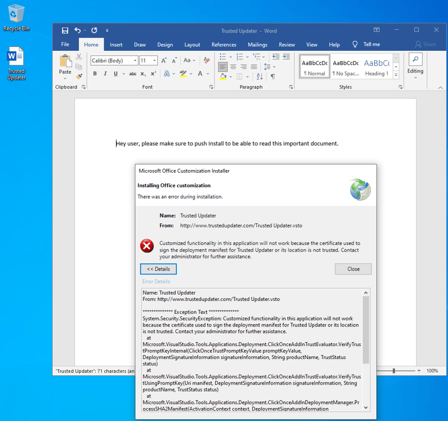Toggle Bold formatting
This screenshot has width=448, height=421.
point(95,74)
